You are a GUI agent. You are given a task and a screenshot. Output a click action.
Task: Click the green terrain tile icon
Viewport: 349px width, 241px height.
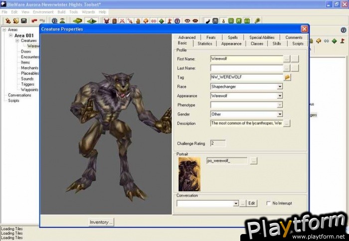77,21
